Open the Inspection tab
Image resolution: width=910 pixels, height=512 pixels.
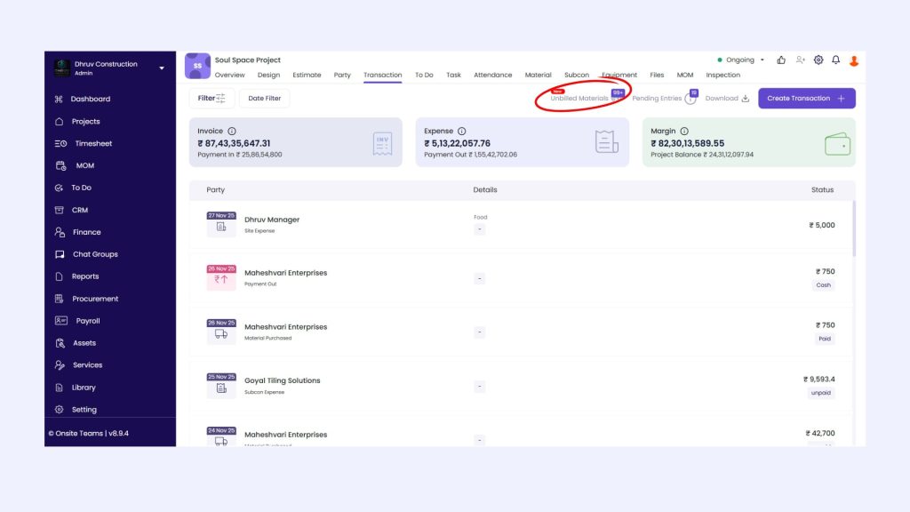tap(722, 76)
